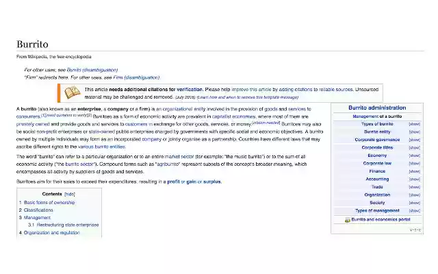Open Burrito and economics portal link
The image size is (438, 274).
pos(381,219)
